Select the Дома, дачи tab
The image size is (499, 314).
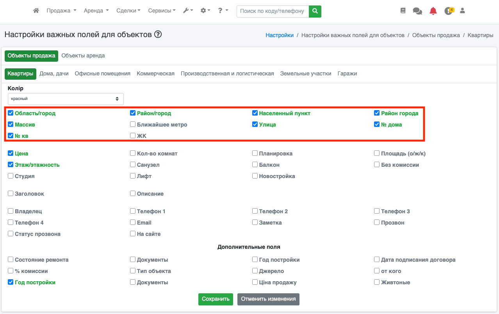54,73
